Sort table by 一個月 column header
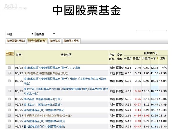The width and height of the screenshot is (174, 132). [x=128, y=58]
